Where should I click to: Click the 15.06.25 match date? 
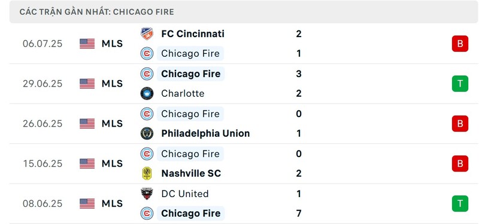pyautogui.click(x=43, y=164)
